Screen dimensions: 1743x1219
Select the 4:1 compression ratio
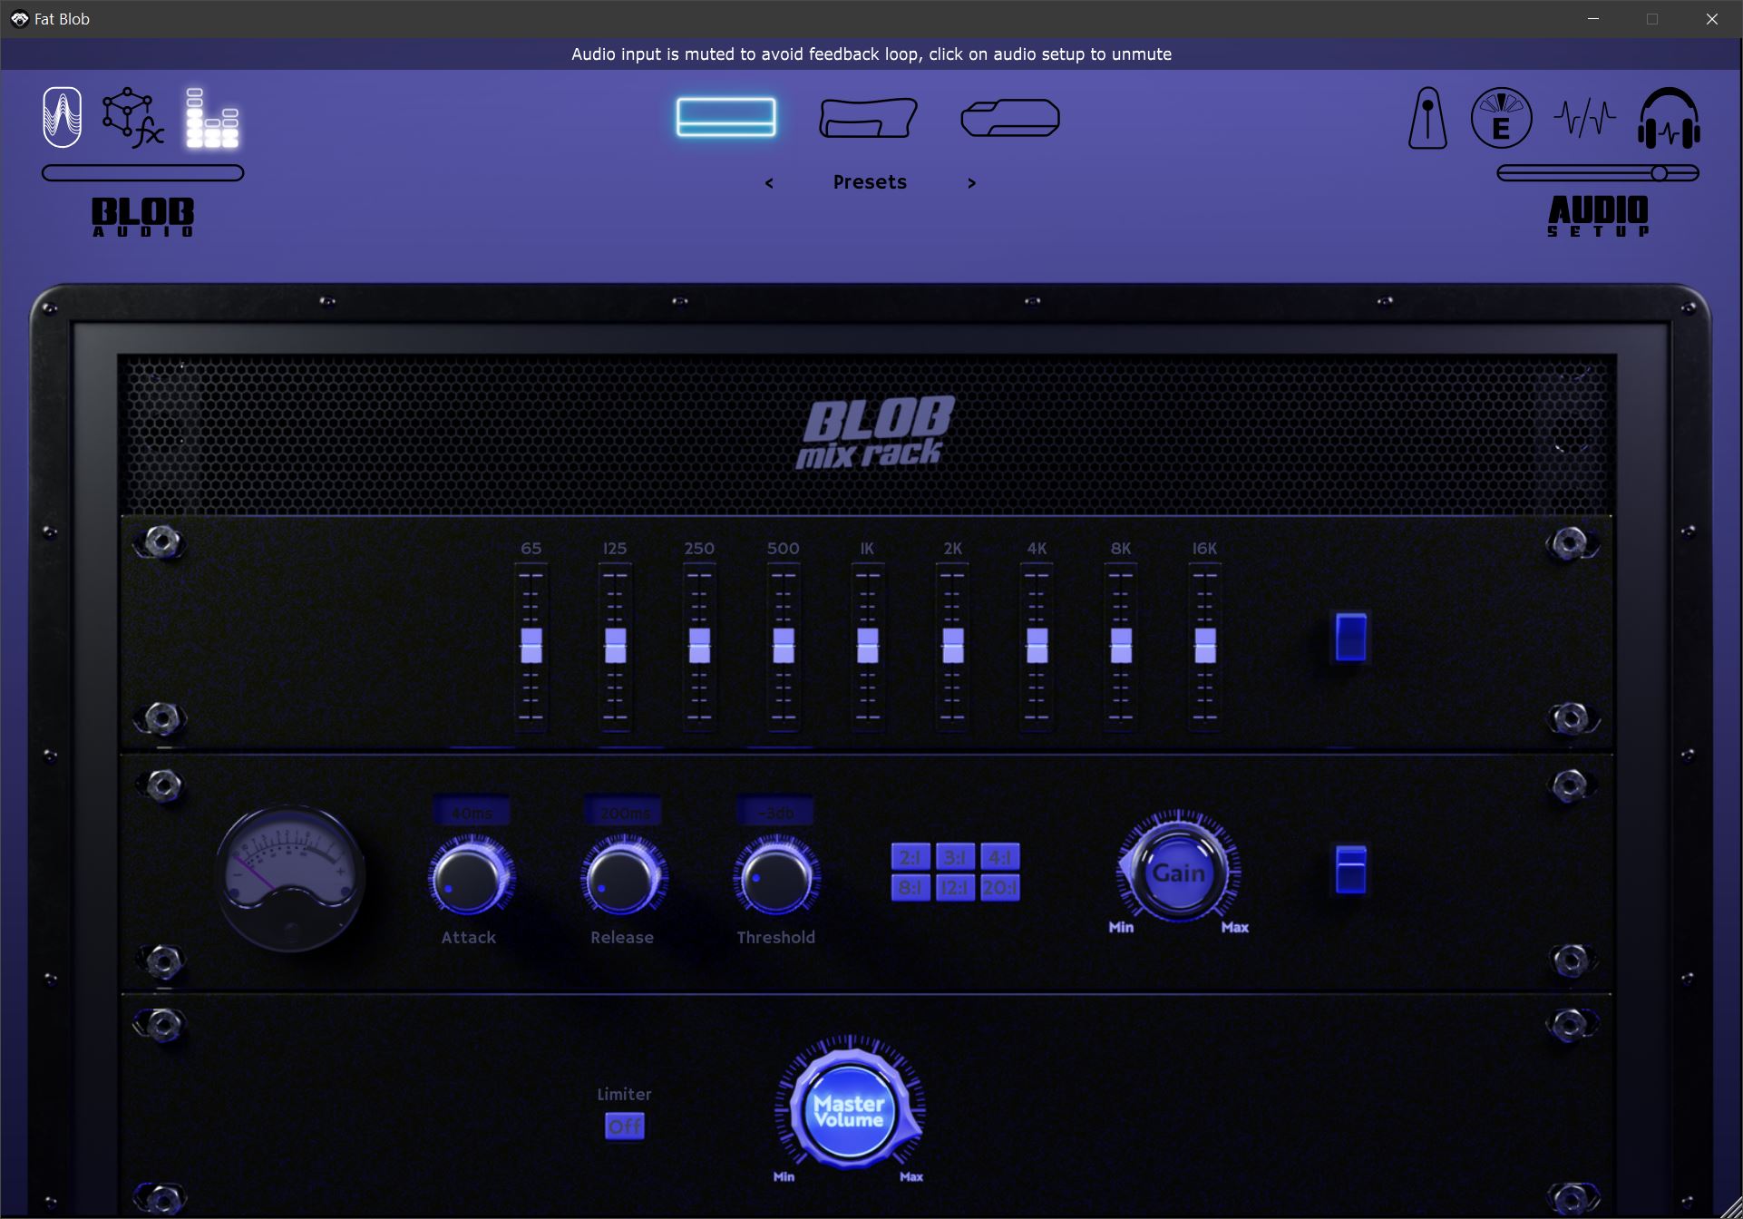coord(1001,854)
